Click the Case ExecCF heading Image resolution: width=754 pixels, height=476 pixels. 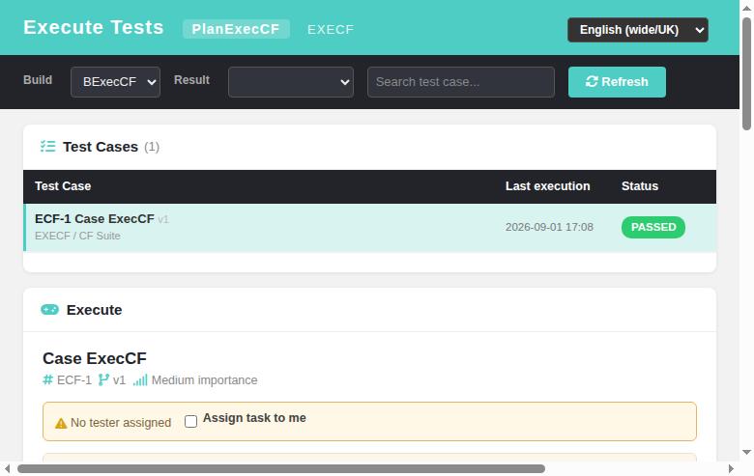click(x=95, y=358)
